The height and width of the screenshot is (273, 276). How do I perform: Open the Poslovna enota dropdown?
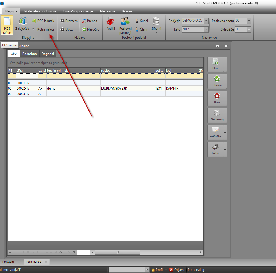point(249,21)
